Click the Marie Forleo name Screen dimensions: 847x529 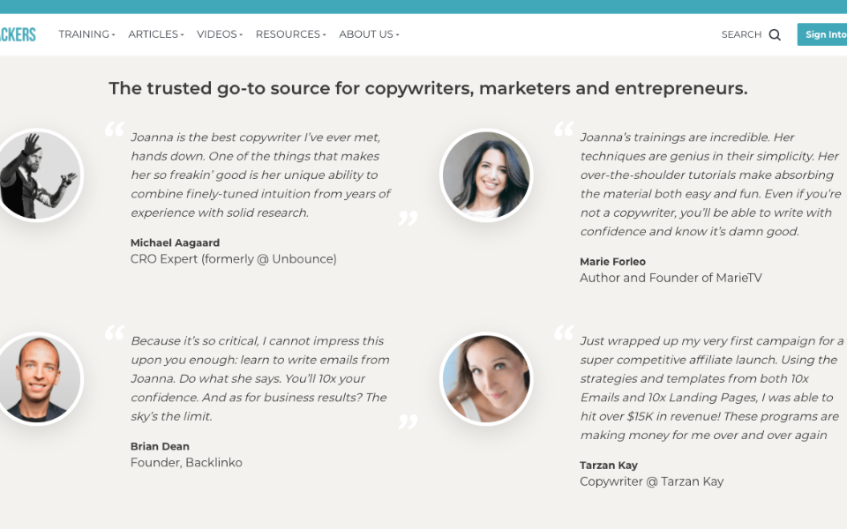click(612, 262)
